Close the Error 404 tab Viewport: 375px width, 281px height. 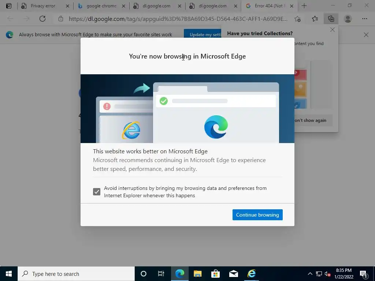292,6
